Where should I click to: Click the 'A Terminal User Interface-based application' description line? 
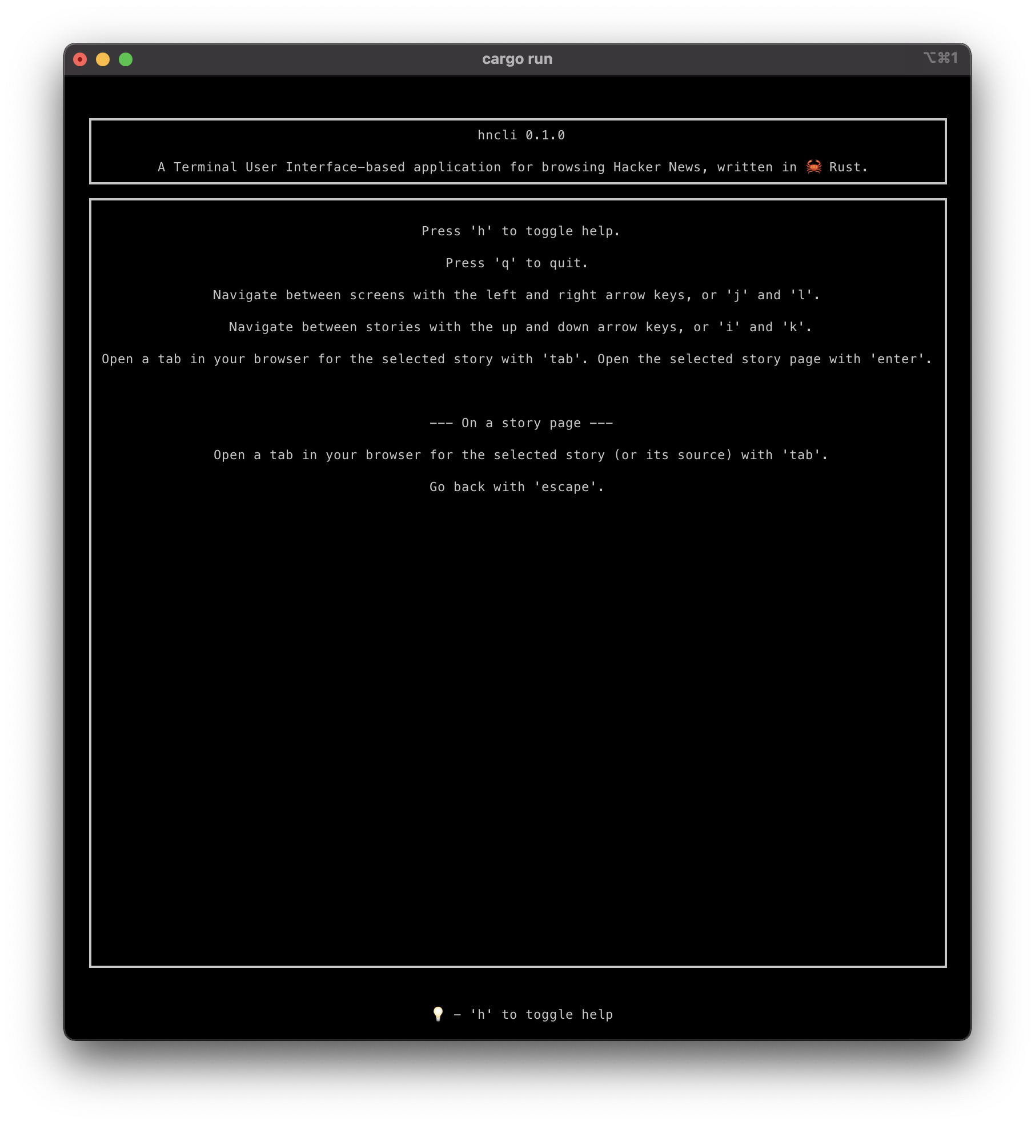(x=512, y=167)
